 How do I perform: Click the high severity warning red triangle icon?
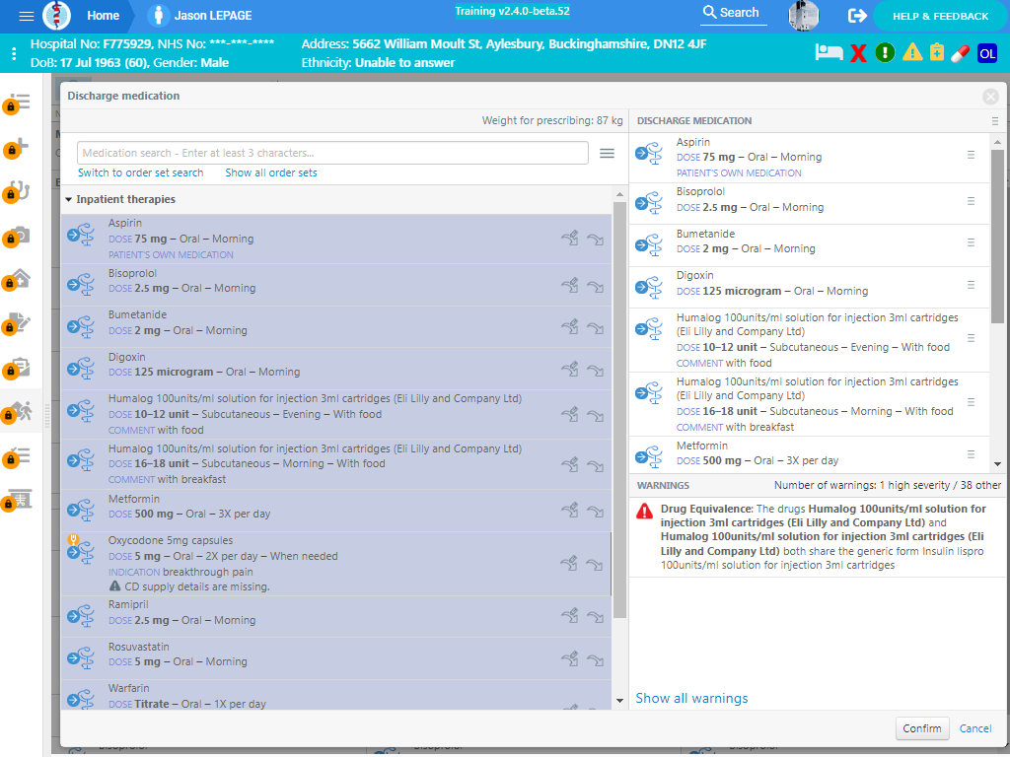[x=644, y=512]
